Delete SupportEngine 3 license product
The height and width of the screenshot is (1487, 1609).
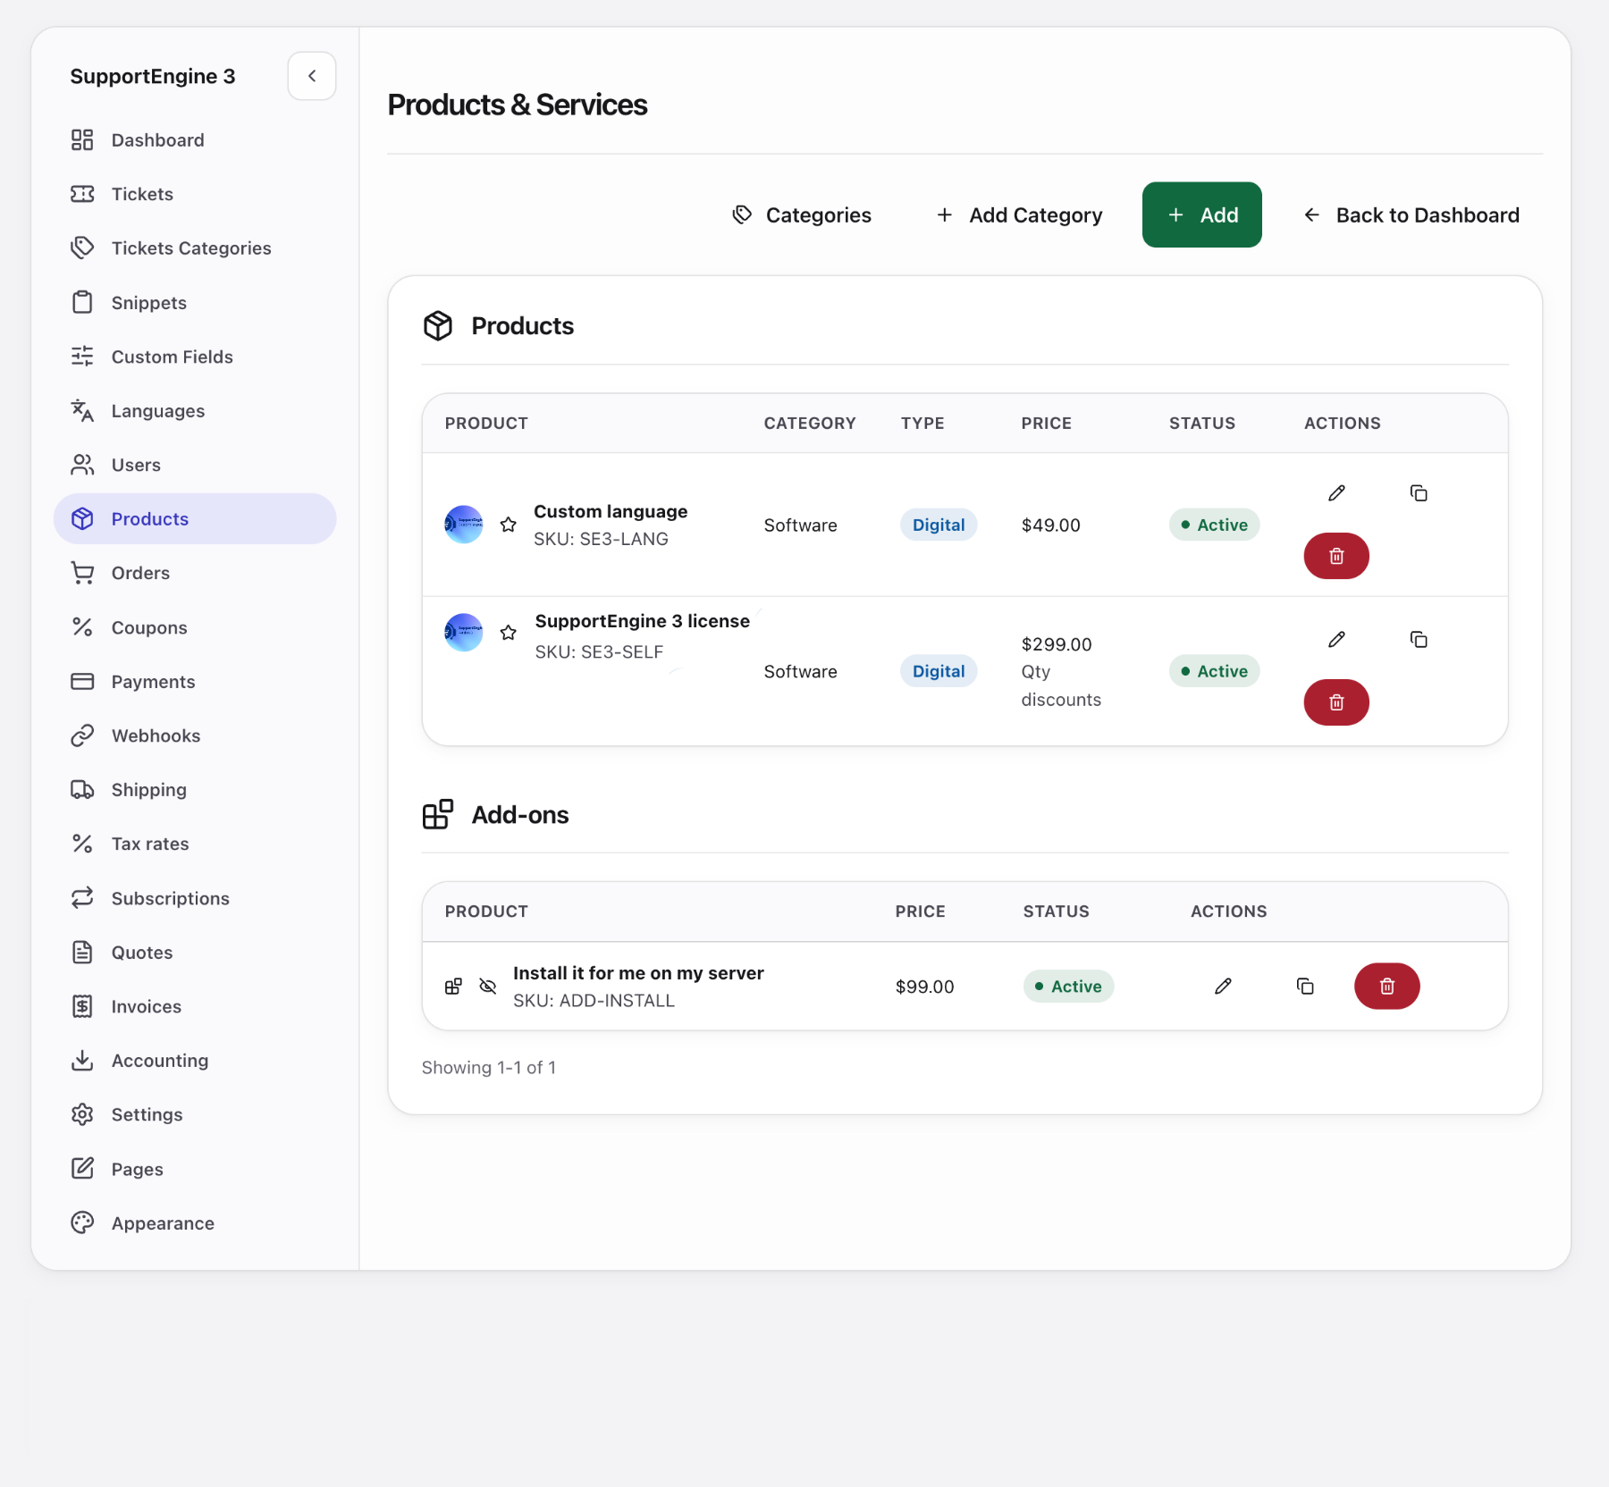click(x=1336, y=702)
